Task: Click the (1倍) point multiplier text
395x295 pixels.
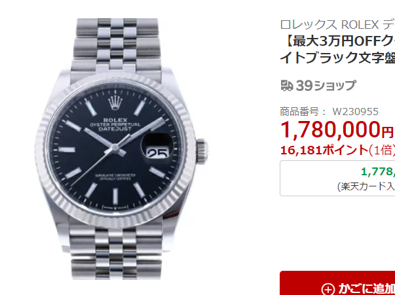Action: point(382,150)
